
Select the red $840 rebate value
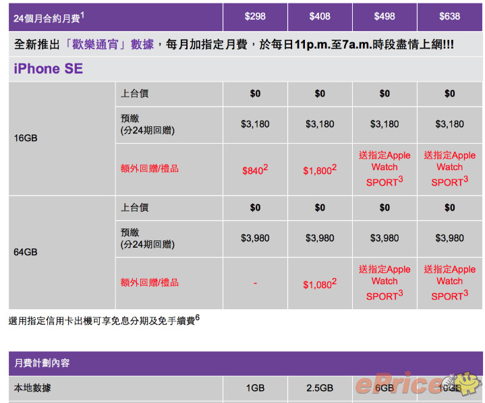tap(255, 169)
